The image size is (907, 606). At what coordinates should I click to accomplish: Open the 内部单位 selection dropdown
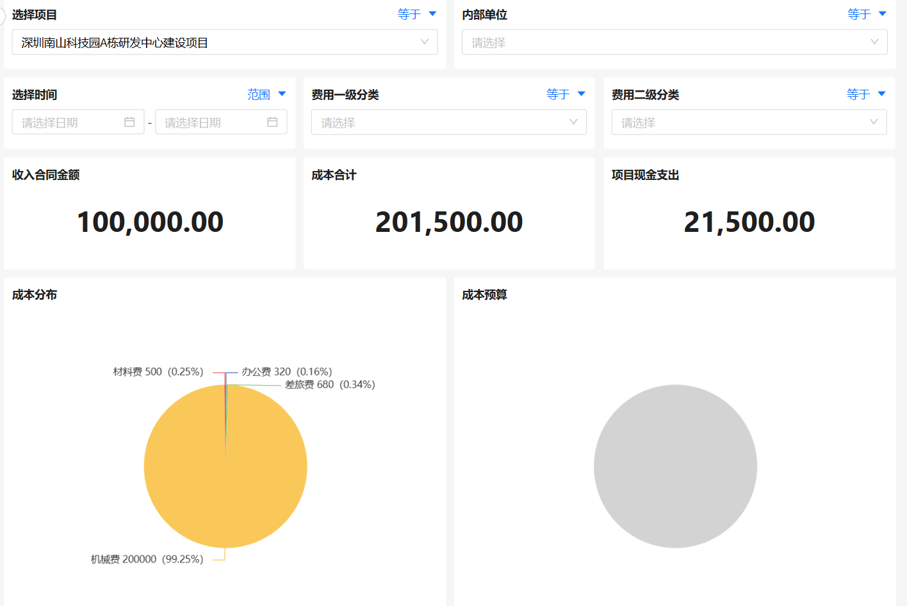tap(674, 42)
